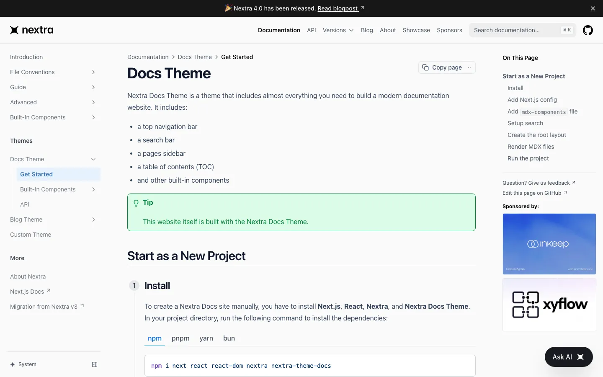603x377 pixels.
Task: Collapse the sidebar with the panel icon
Action: (95, 364)
